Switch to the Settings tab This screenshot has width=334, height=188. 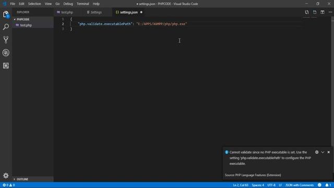coord(96,13)
